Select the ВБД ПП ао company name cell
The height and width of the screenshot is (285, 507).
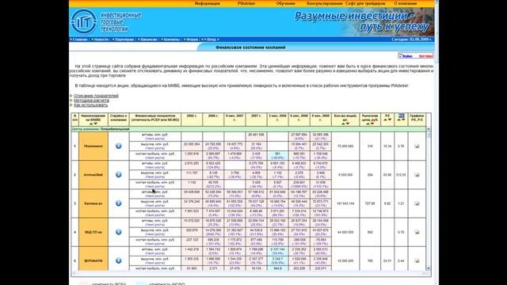93,232
